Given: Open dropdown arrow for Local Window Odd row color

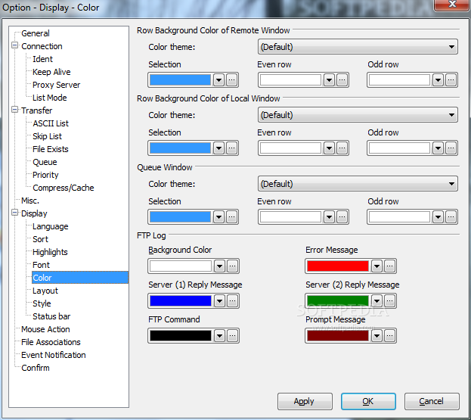Looking at the screenshot, I should tap(438, 148).
